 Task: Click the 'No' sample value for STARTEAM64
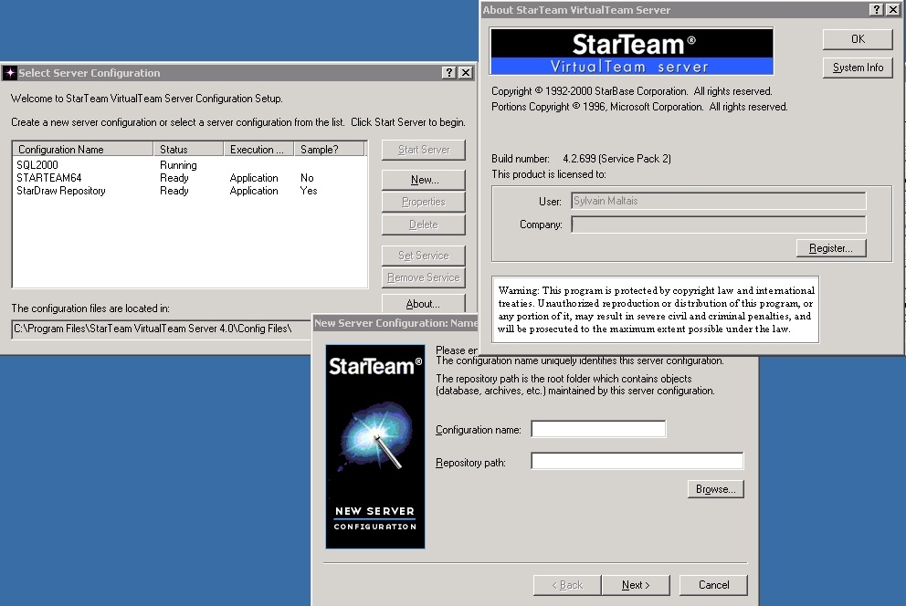point(307,178)
